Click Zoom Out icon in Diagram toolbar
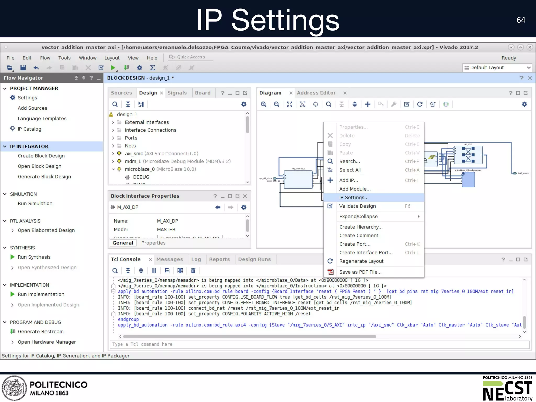 click(x=276, y=104)
